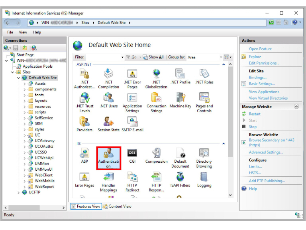Open the File menu
Viewport: 306px width, 230px height.
coord(10,32)
